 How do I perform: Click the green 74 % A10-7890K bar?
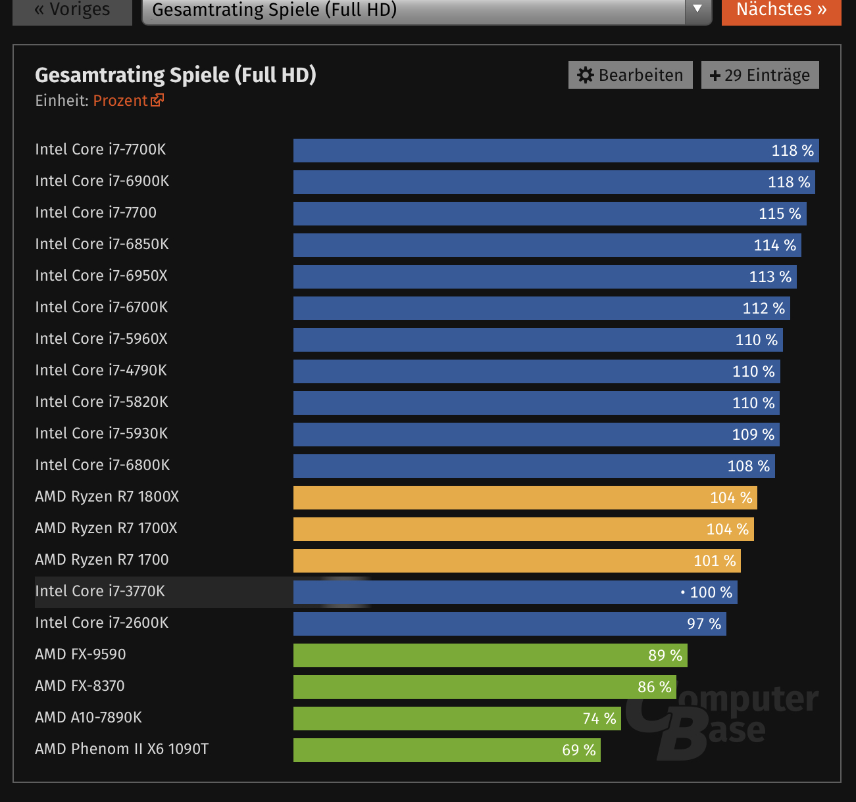click(457, 719)
